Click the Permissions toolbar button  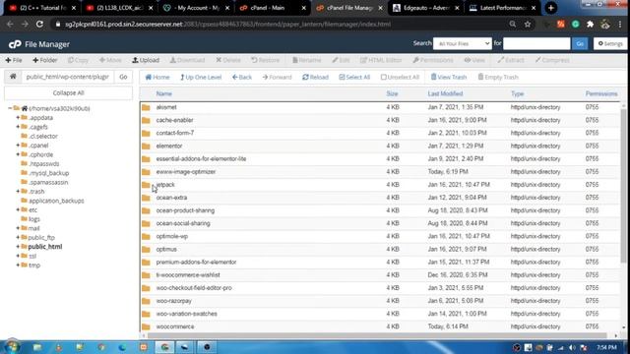click(x=433, y=60)
